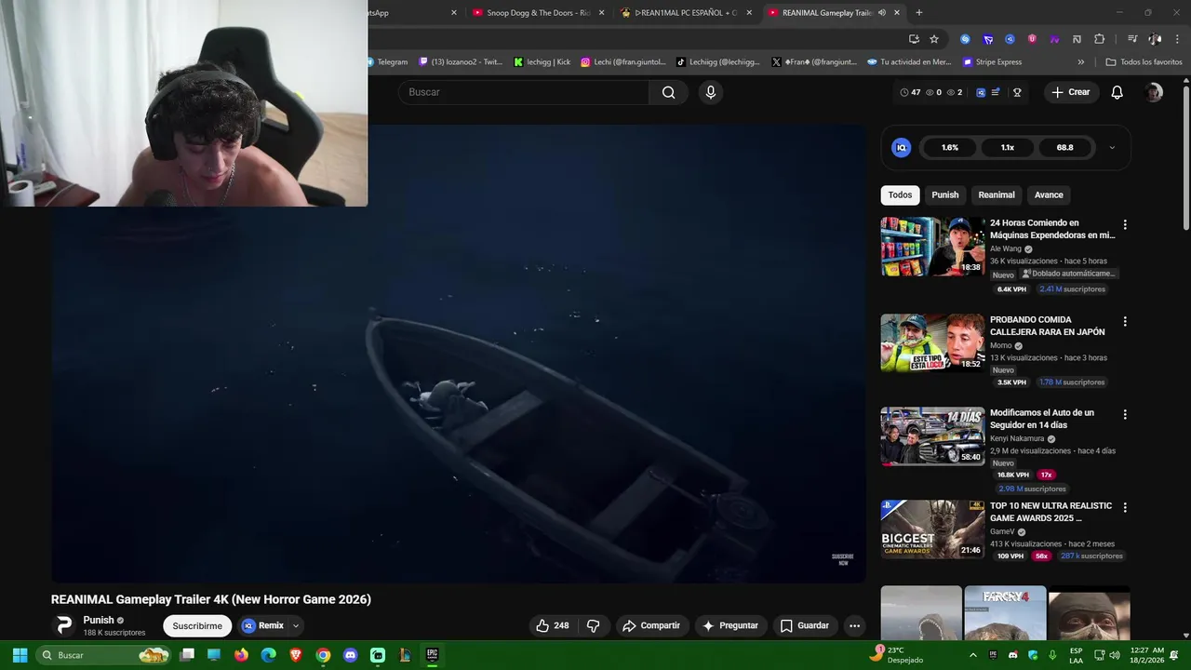Like the video with thumbs up
Image resolution: width=1191 pixels, height=670 pixels.
[552, 625]
